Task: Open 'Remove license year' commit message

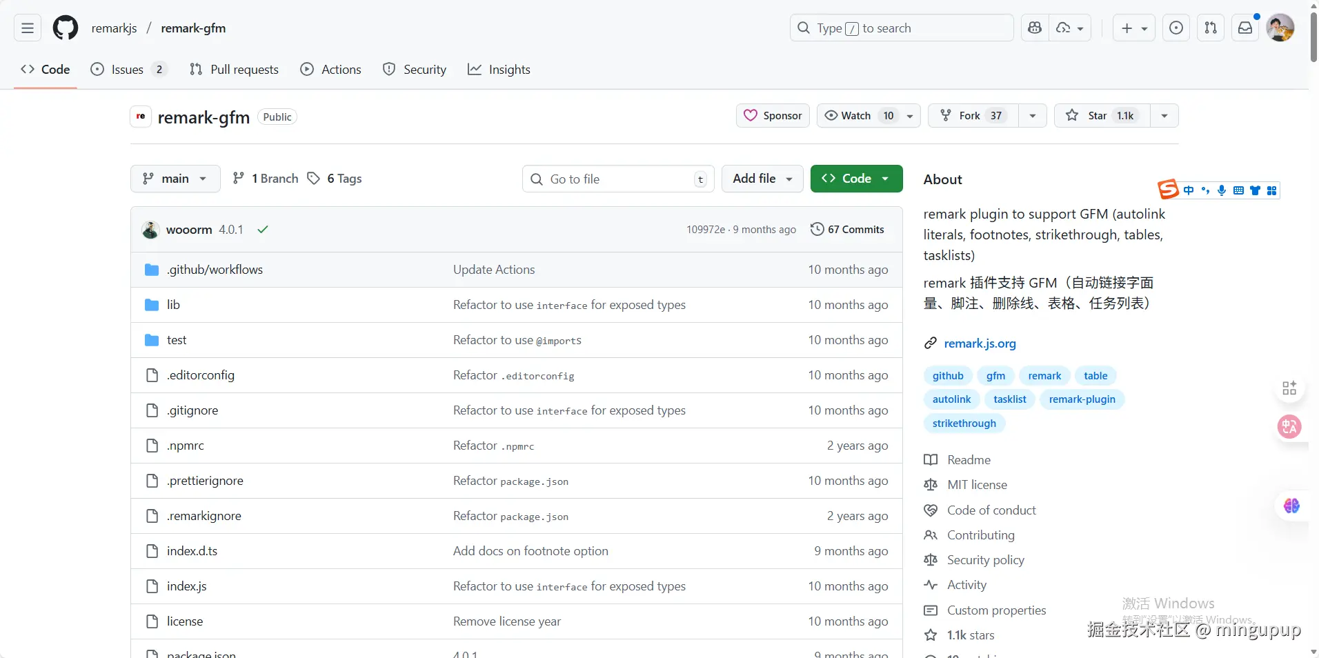Action: pos(507,621)
